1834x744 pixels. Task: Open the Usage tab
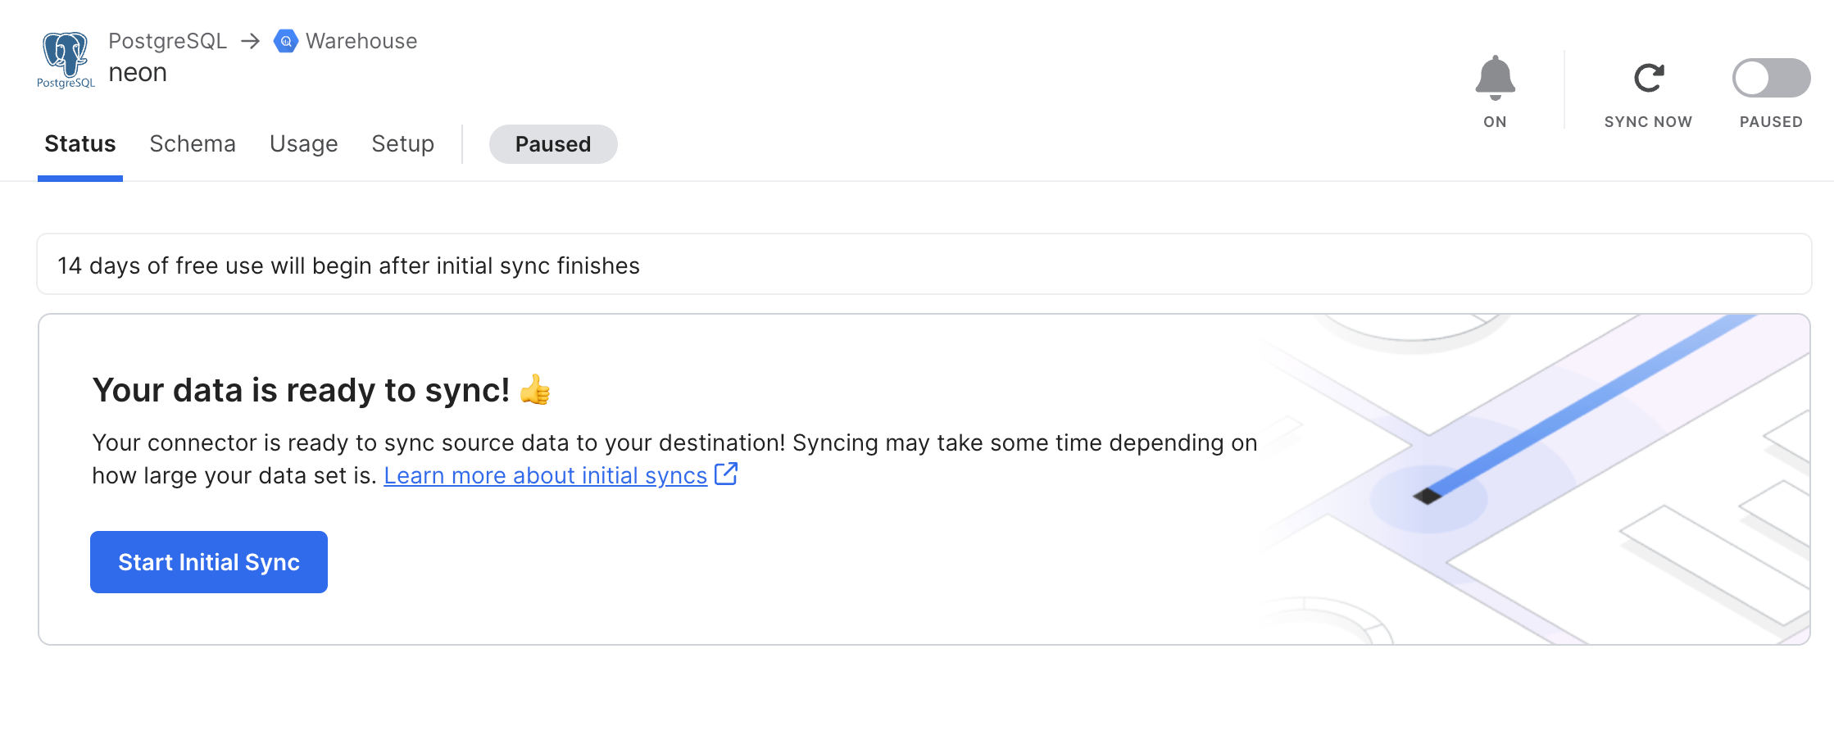pyautogui.click(x=303, y=143)
